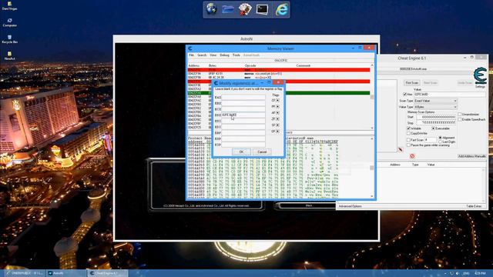Click the volume icon in system tray
Screen dimensions: 493x277
[x=458, y=273]
